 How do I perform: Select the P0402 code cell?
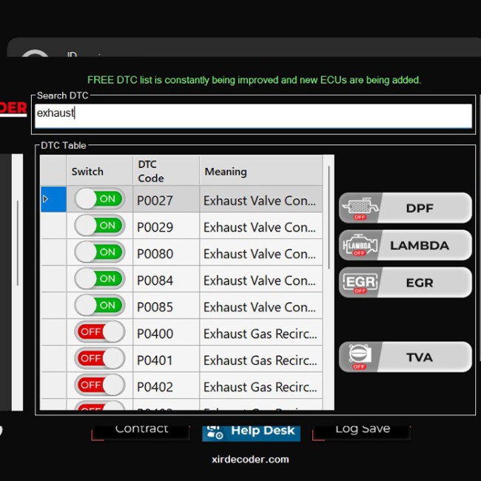click(x=166, y=386)
